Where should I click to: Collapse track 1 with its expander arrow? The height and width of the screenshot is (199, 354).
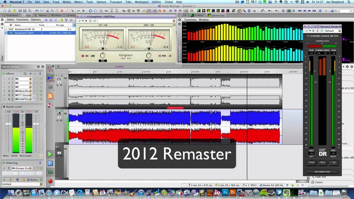(56, 76)
